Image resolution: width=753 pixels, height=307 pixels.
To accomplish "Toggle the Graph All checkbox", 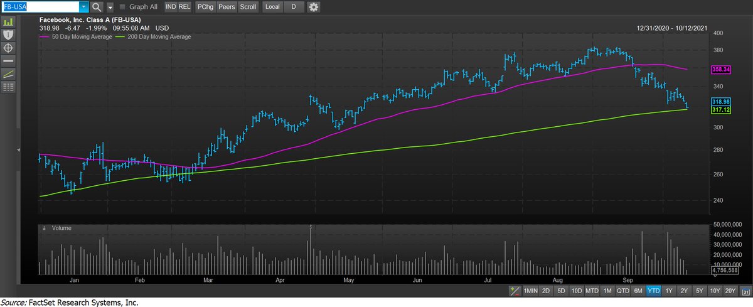I will tap(122, 7).
